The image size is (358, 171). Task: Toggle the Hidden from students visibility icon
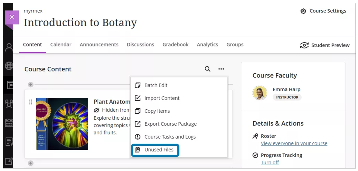[96, 110]
